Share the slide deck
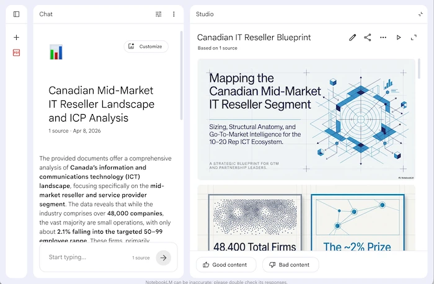434x284 pixels. pos(368,37)
